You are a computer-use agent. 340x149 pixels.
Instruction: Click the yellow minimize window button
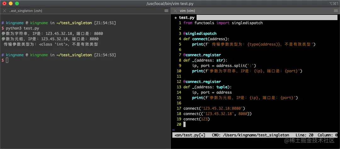click(11, 4)
